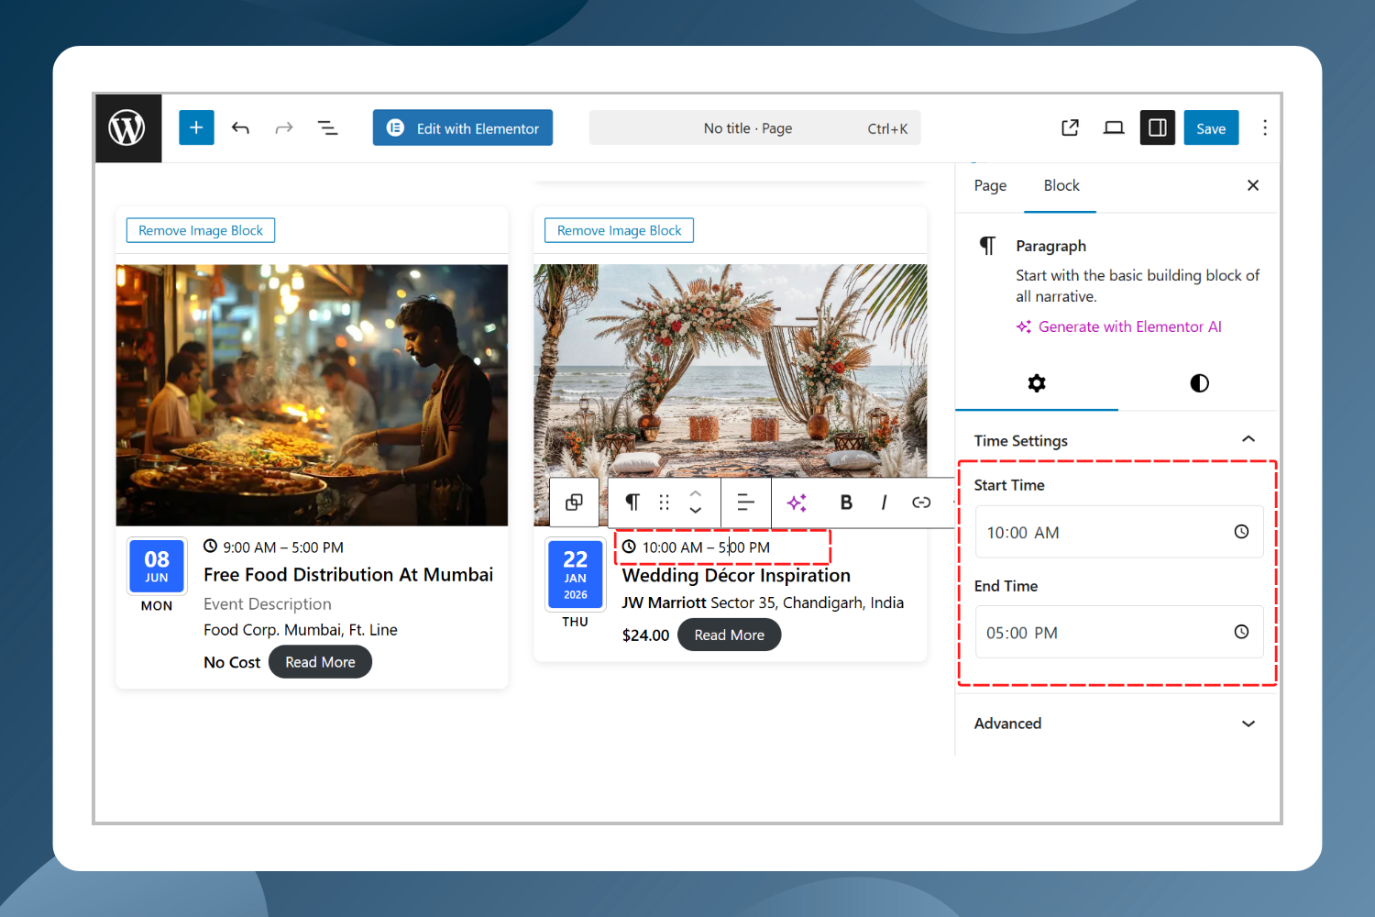Click the paragraph block type icon
The image size is (1375, 917).
pyautogui.click(x=632, y=503)
